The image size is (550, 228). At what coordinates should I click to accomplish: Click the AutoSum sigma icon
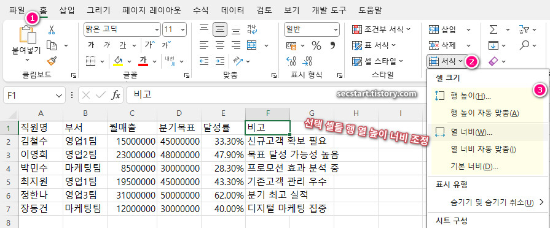tap(493, 29)
